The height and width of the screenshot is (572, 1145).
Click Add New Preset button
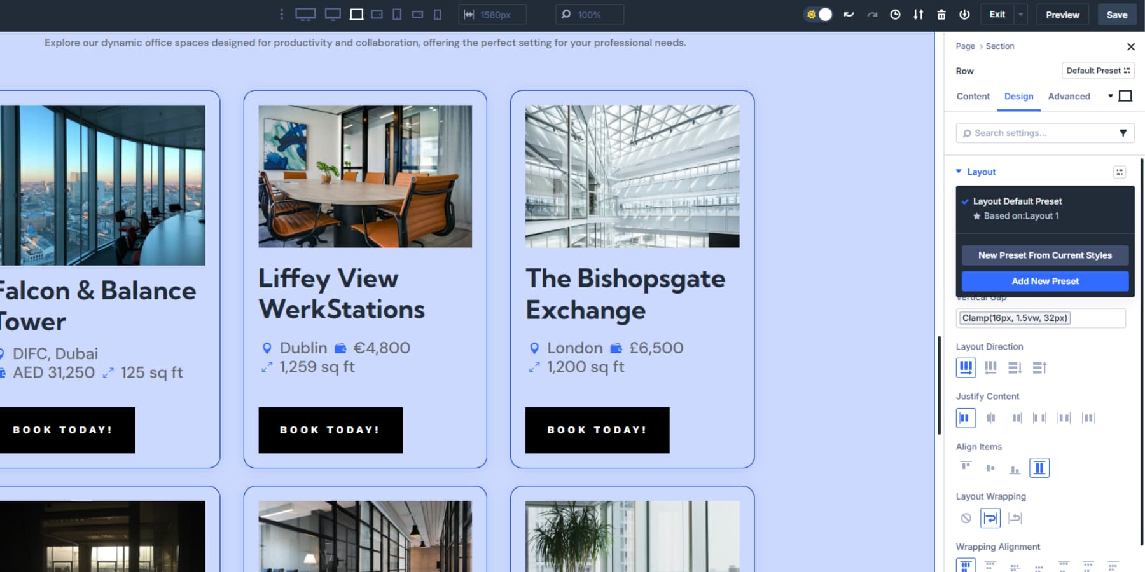pos(1044,281)
